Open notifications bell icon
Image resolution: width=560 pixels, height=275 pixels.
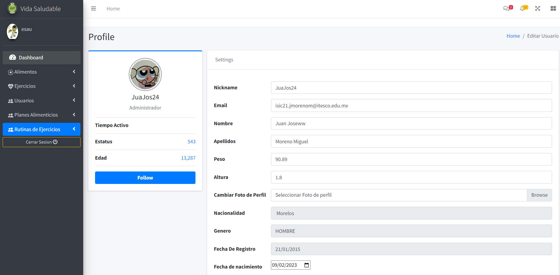point(523,8)
